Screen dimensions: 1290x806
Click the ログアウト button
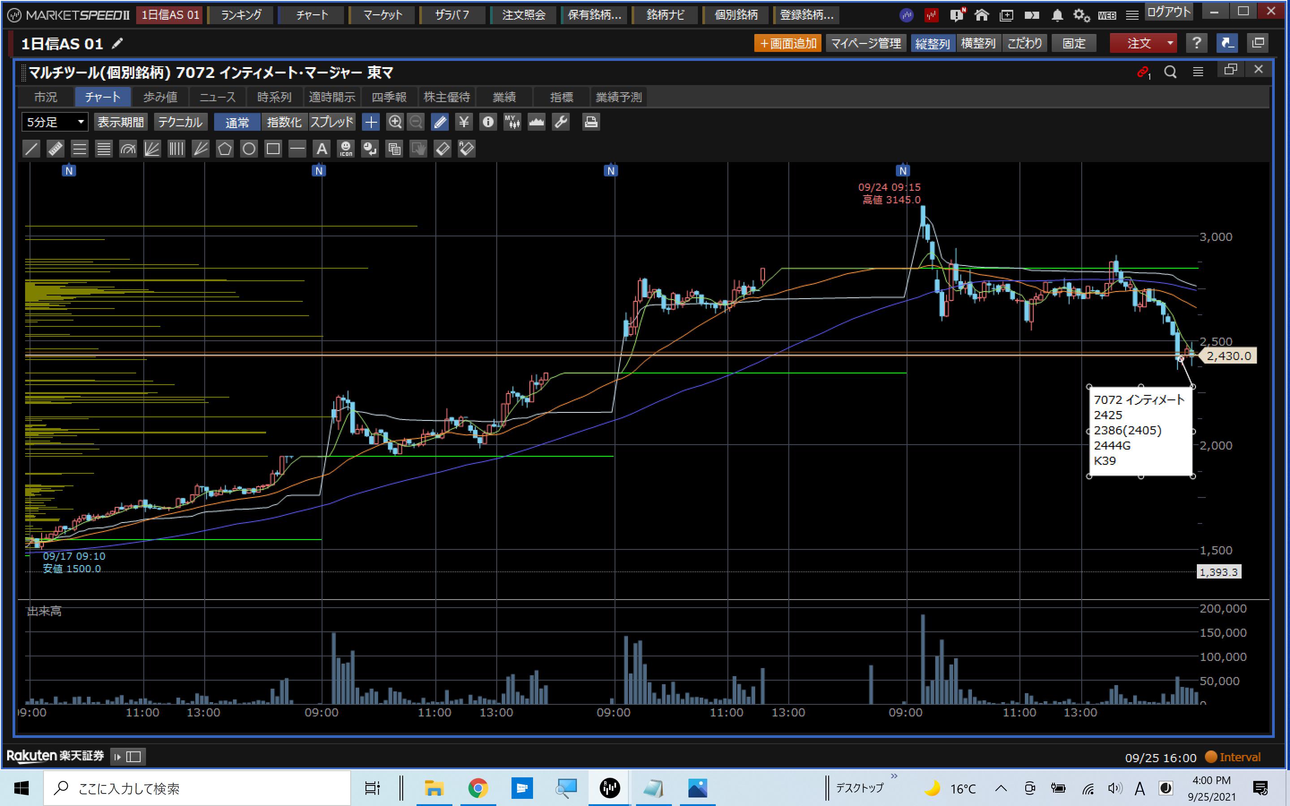tap(1169, 12)
